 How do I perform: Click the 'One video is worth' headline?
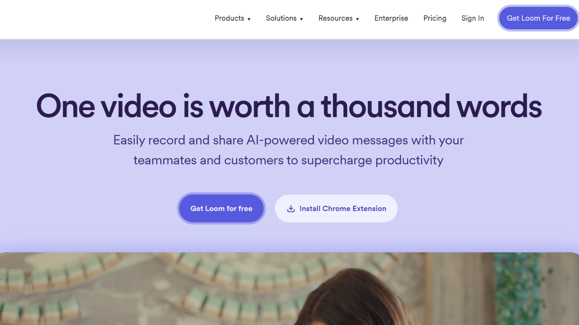tap(289, 107)
